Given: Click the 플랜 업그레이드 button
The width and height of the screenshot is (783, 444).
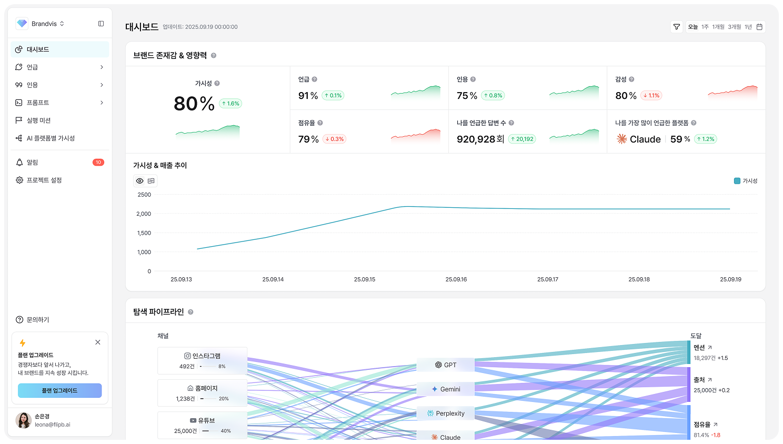Looking at the screenshot, I should (x=59, y=390).
